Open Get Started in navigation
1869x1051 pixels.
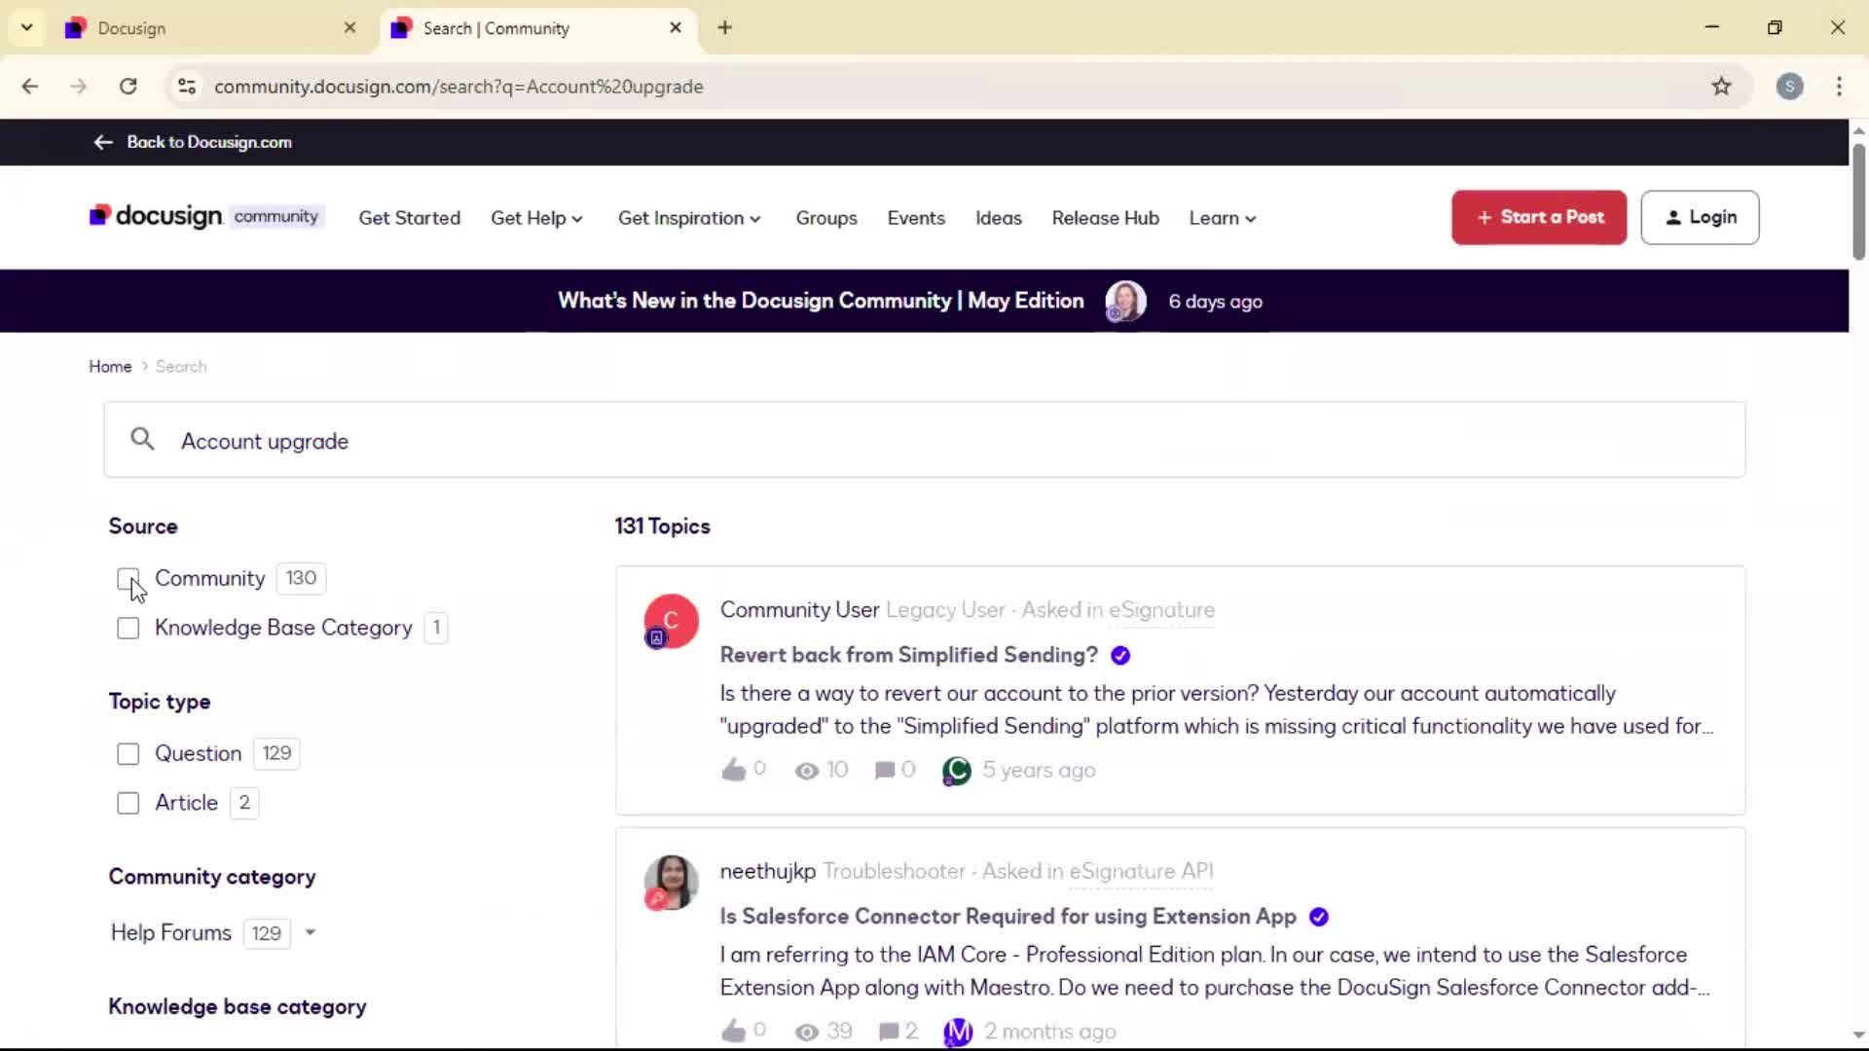coord(409,218)
